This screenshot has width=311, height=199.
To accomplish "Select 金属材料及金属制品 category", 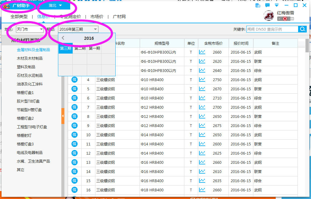I will tap(33, 50).
